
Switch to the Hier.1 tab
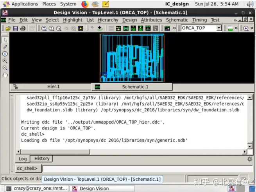[x=50, y=86]
